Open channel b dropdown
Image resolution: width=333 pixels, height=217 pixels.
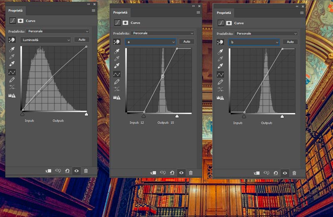point(254,42)
